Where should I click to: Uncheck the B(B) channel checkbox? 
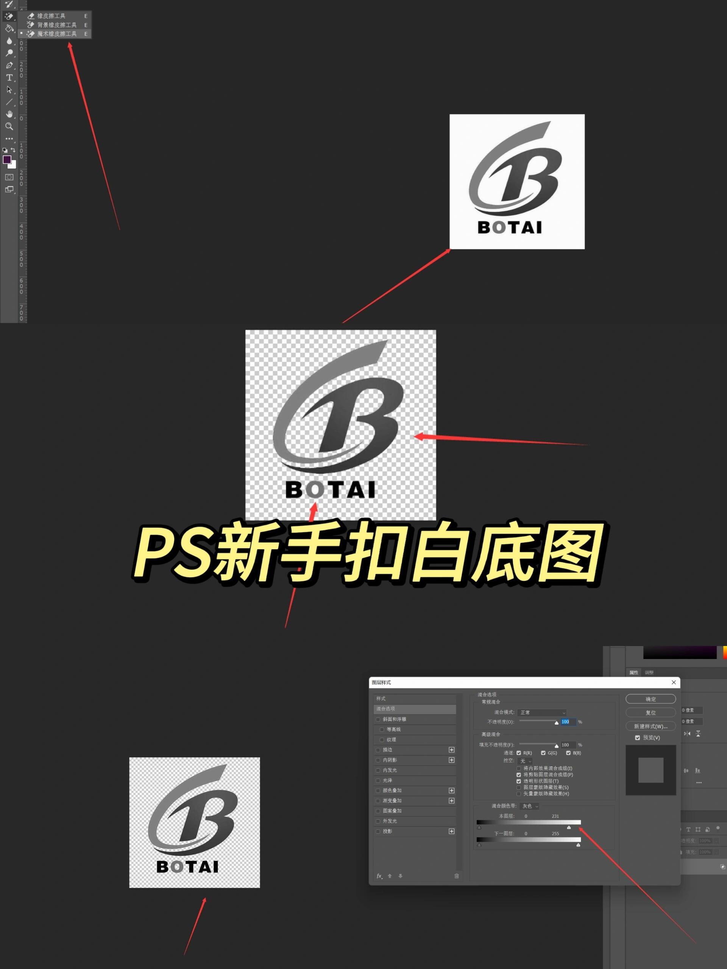[568, 752]
